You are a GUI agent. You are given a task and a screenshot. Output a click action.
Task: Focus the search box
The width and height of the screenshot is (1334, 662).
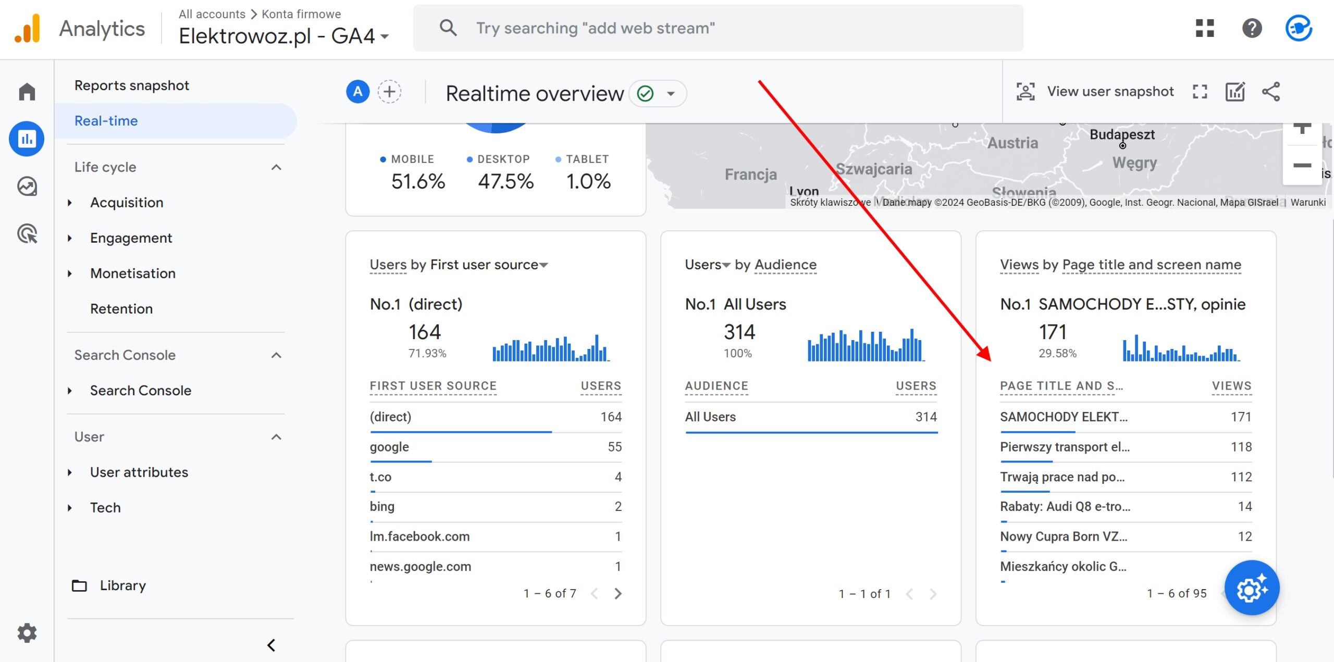point(718,28)
